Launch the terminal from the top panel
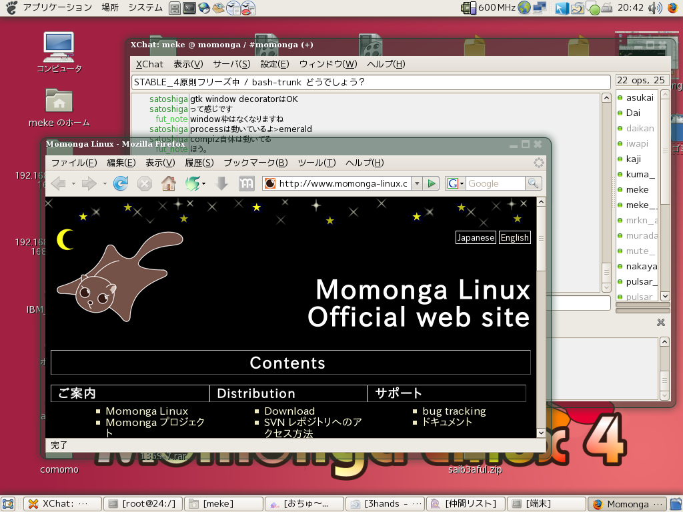 click(x=189, y=8)
